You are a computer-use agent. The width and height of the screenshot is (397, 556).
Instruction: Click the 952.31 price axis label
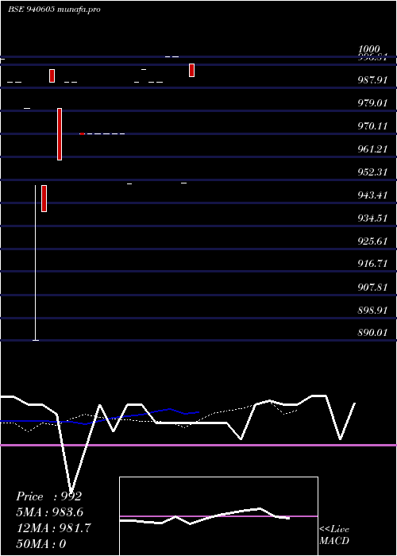click(372, 172)
